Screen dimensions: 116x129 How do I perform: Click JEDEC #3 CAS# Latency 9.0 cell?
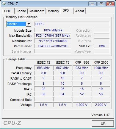coord(62,73)
